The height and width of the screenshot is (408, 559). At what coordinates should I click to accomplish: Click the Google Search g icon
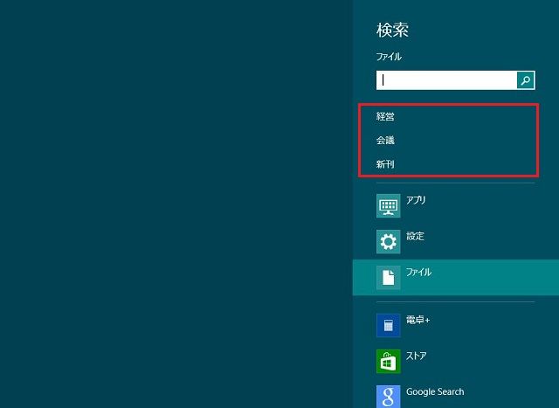pyautogui.click(x=388, y=397)
